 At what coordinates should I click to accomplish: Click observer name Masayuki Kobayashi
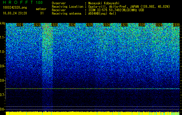(104, 3)
